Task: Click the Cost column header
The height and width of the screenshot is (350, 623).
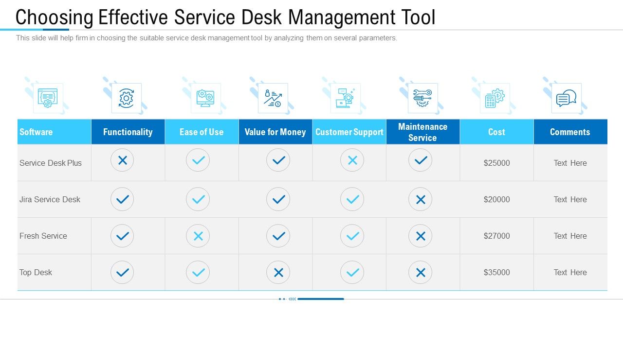Action: point(497,132)
